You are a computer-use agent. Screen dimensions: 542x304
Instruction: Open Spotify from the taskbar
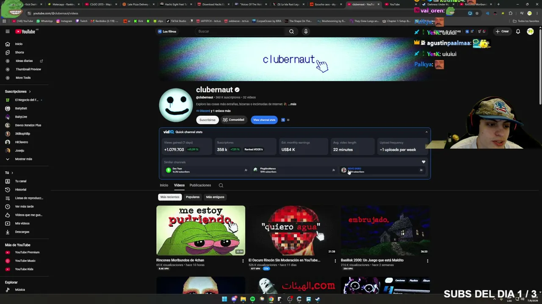252,299
